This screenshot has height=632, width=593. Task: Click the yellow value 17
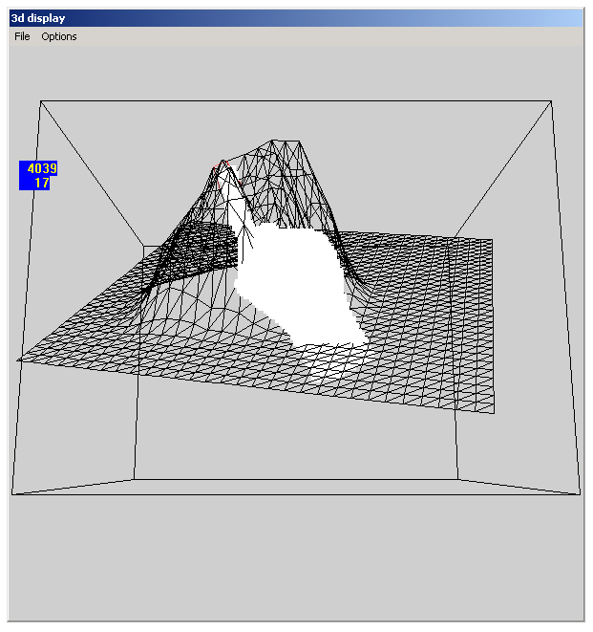[42, 183]
